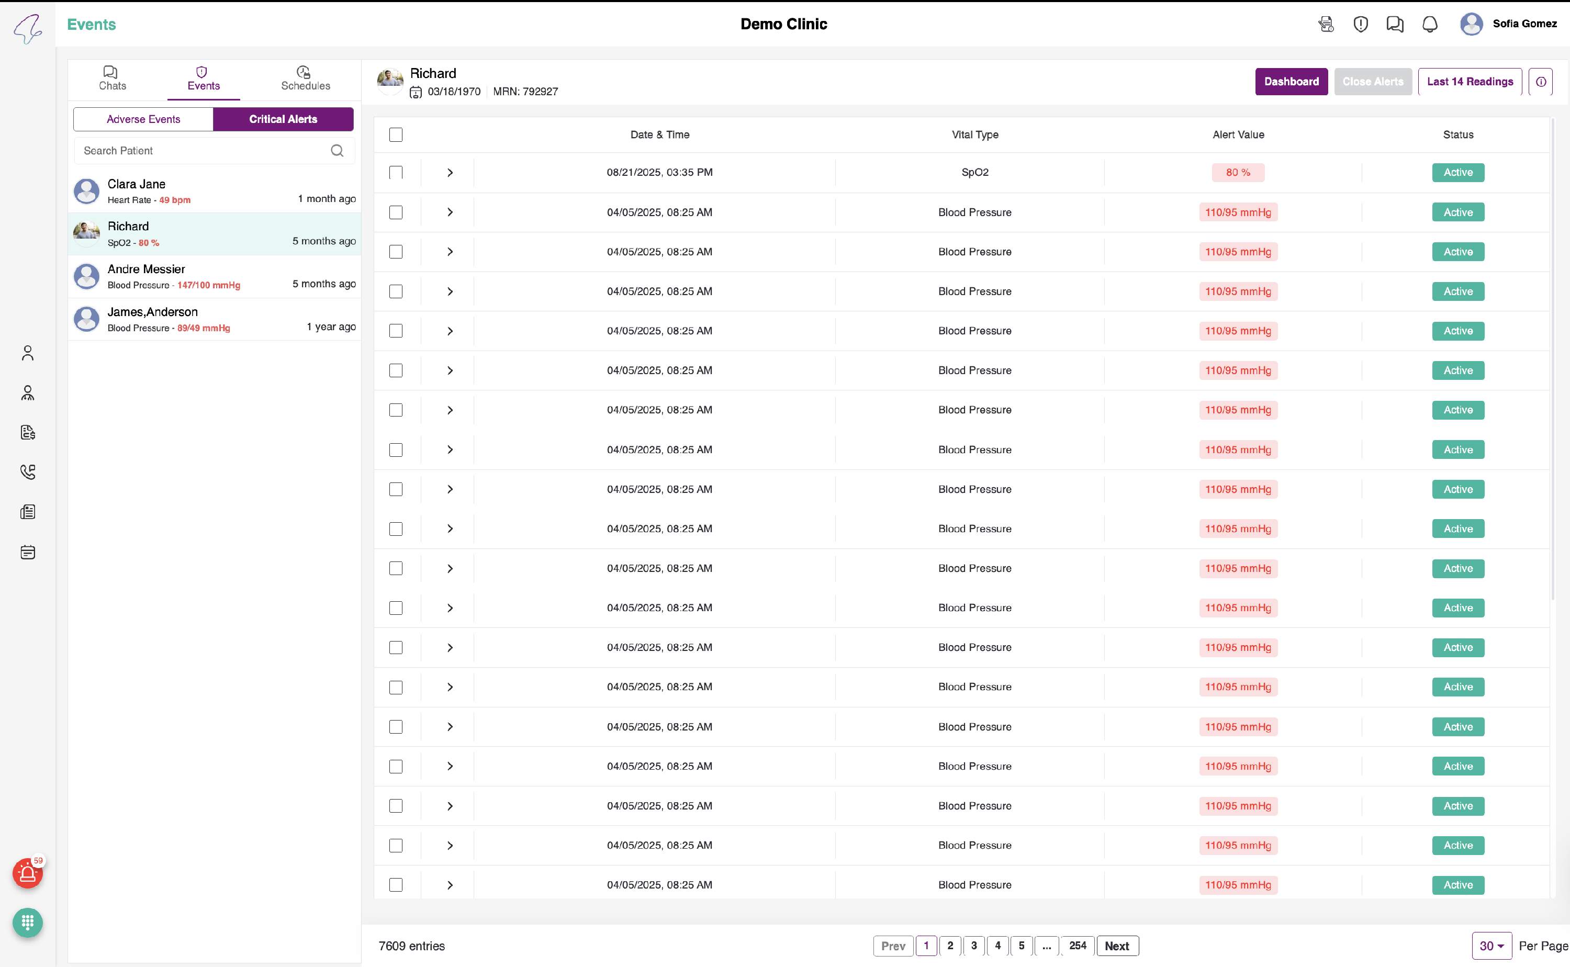Check the select-all checkbox in table header

click(x=396, y=135)
